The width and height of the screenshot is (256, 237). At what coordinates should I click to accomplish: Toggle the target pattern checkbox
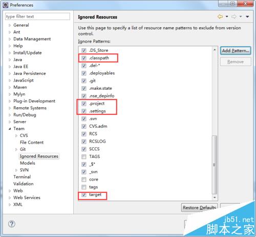(x=84, y=195)
